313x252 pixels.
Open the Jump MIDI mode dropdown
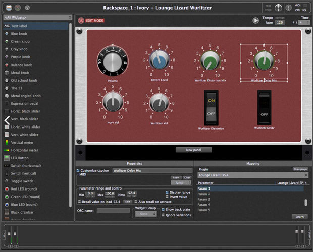[x=181, y=182]
